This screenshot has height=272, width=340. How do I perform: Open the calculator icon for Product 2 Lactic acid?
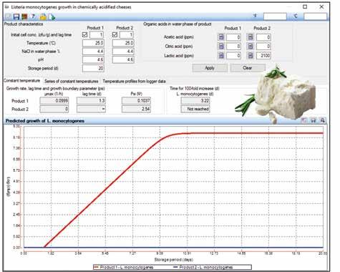click(x=251, y=56)
